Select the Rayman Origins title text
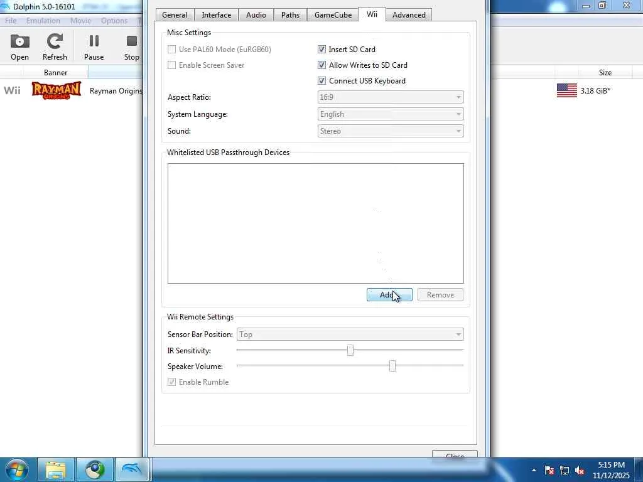Screen dimensions: 643x482 pos(116,91)
